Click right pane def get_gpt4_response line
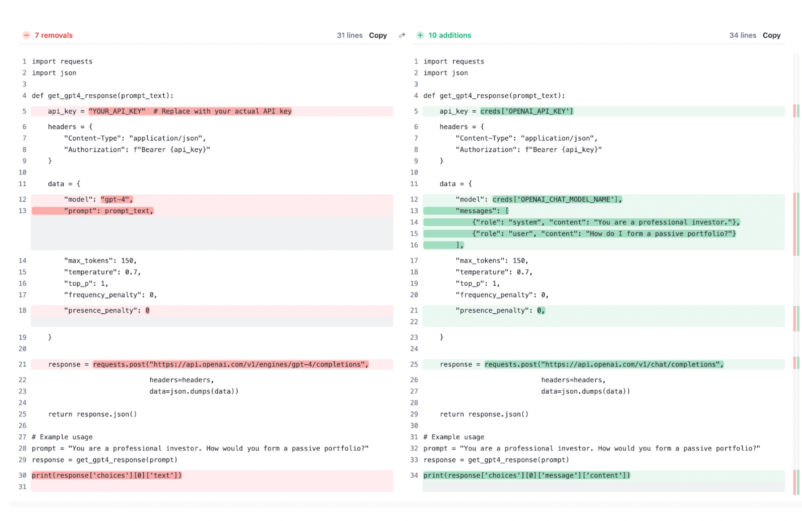 pyautogui.click(x=494, y=96)
